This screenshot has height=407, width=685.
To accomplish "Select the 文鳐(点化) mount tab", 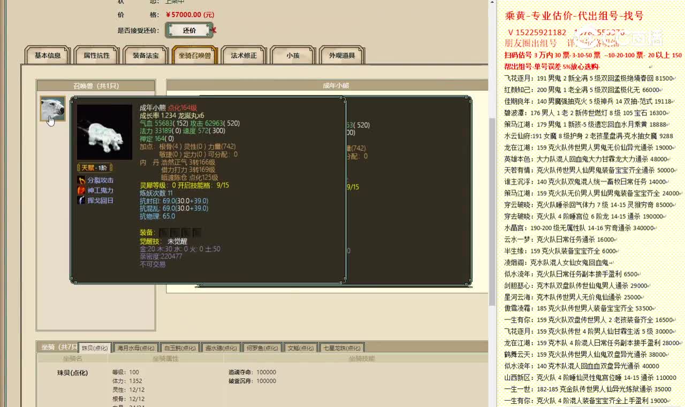I will (301, 348).
